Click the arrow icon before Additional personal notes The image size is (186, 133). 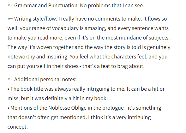10,79
